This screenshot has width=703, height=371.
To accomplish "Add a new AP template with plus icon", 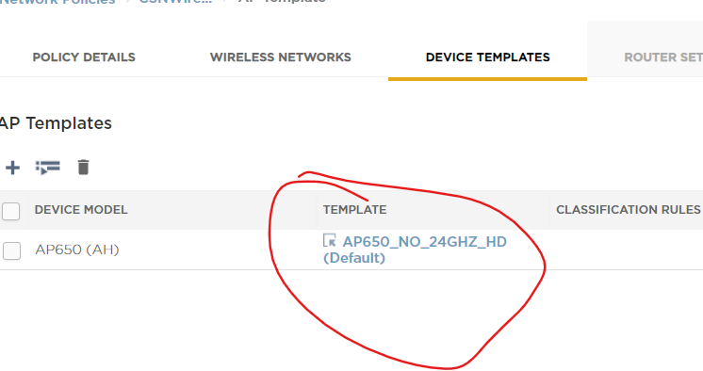I will (x=12, y=168).
